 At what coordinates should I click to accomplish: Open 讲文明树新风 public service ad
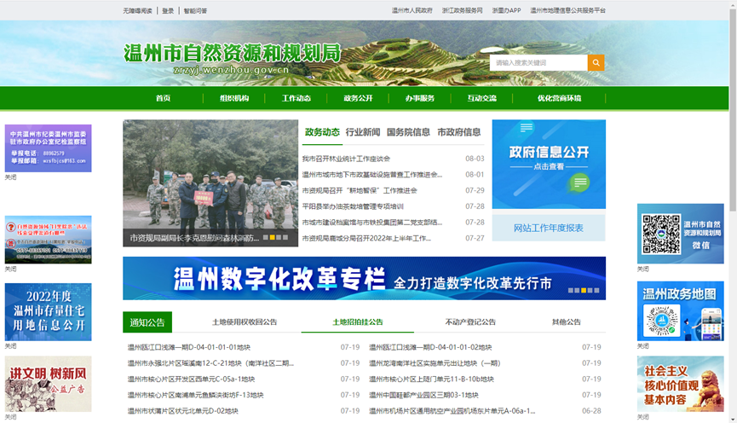[48, 384]
